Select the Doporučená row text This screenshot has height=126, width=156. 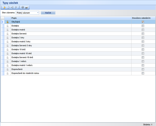[17, 69]
